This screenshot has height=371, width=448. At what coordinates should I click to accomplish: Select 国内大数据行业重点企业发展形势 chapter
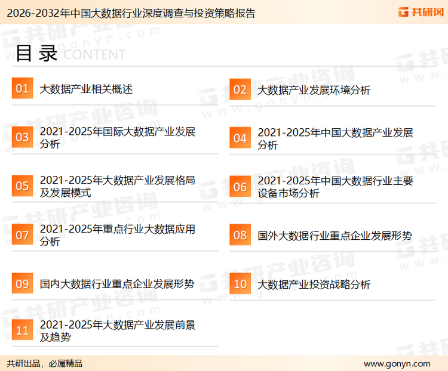point(117,284)
